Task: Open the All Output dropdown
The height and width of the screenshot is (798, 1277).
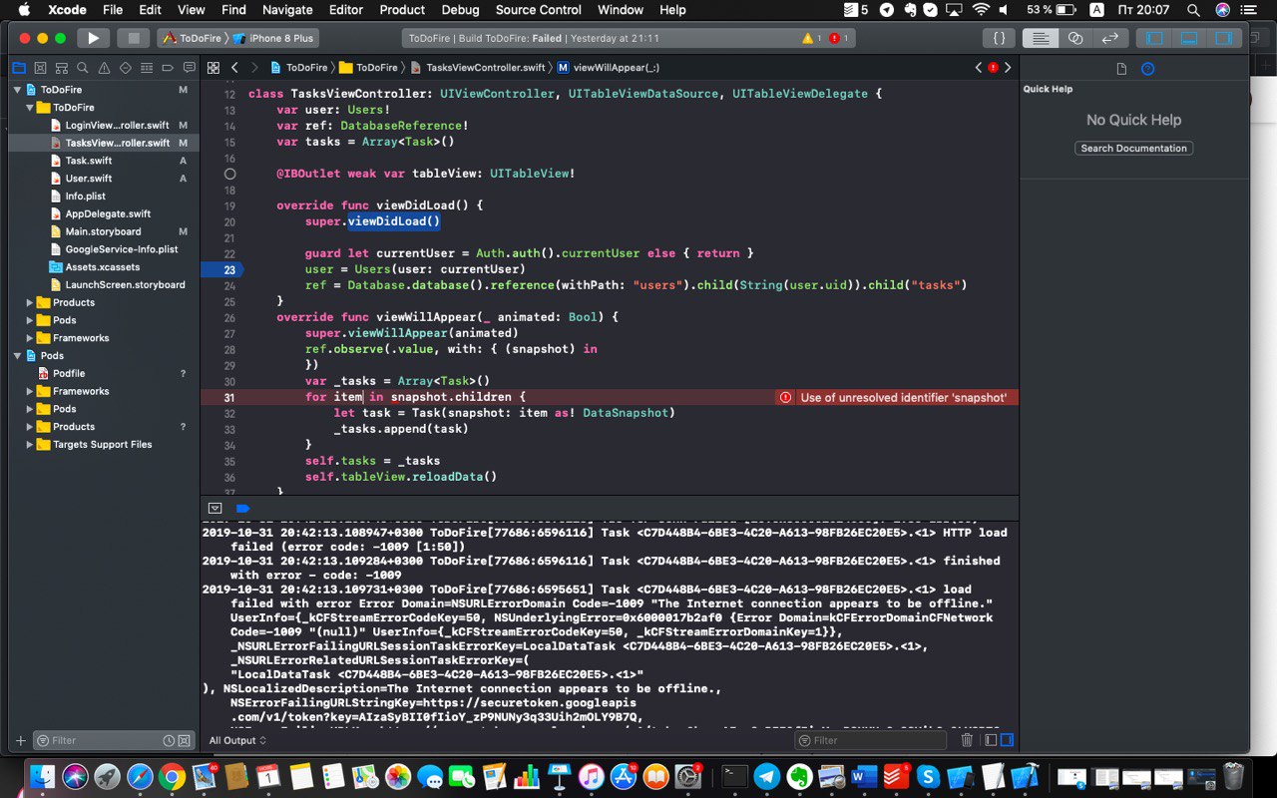Action: click(237, 740)
